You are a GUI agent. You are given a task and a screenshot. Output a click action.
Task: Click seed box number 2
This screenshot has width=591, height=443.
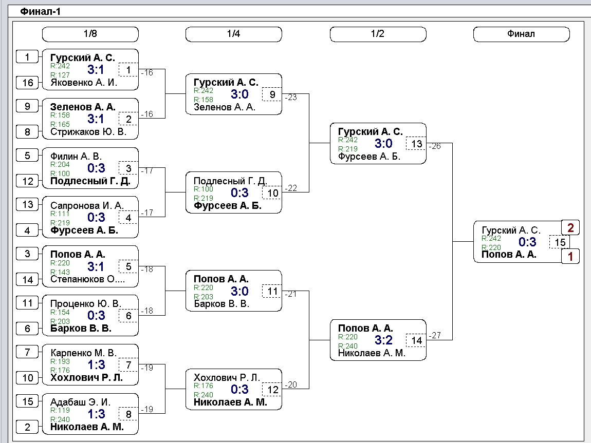pos(27,427)
